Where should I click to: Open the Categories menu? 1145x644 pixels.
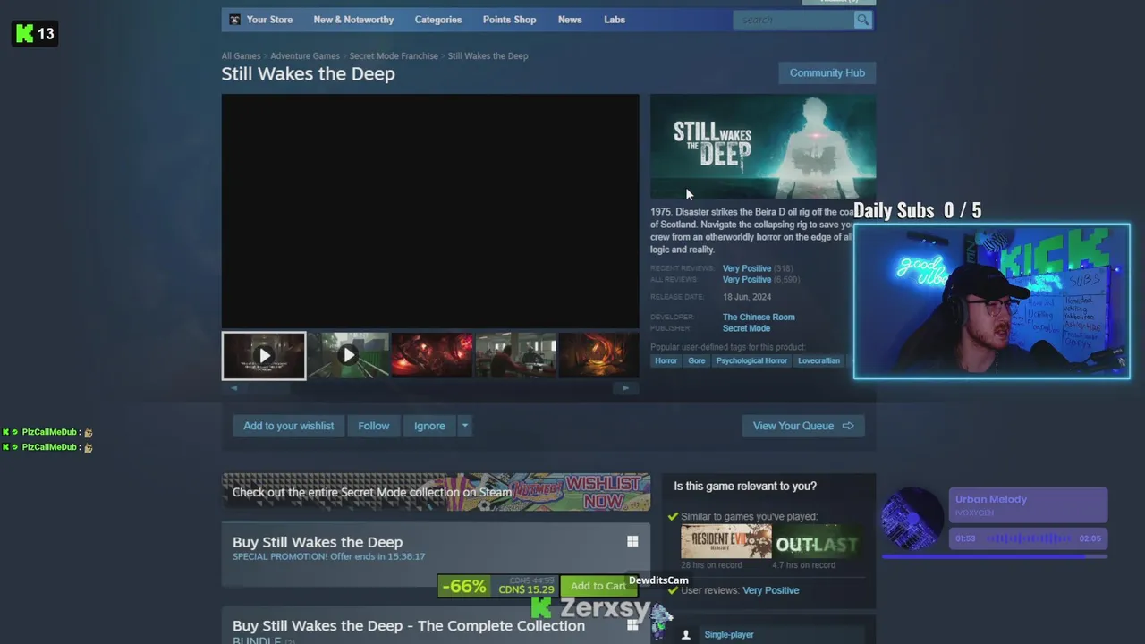click(438, 20)
